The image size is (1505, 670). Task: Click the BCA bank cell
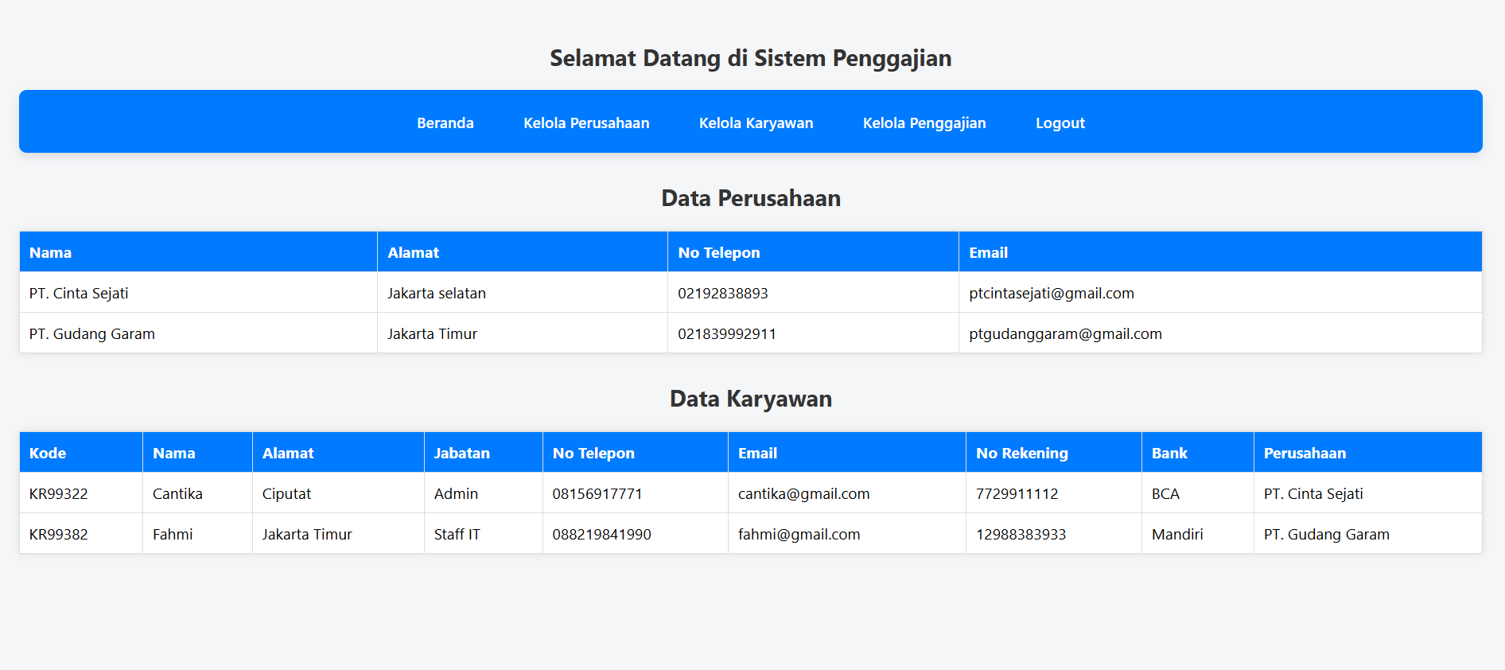click(x=1198, y=493)
